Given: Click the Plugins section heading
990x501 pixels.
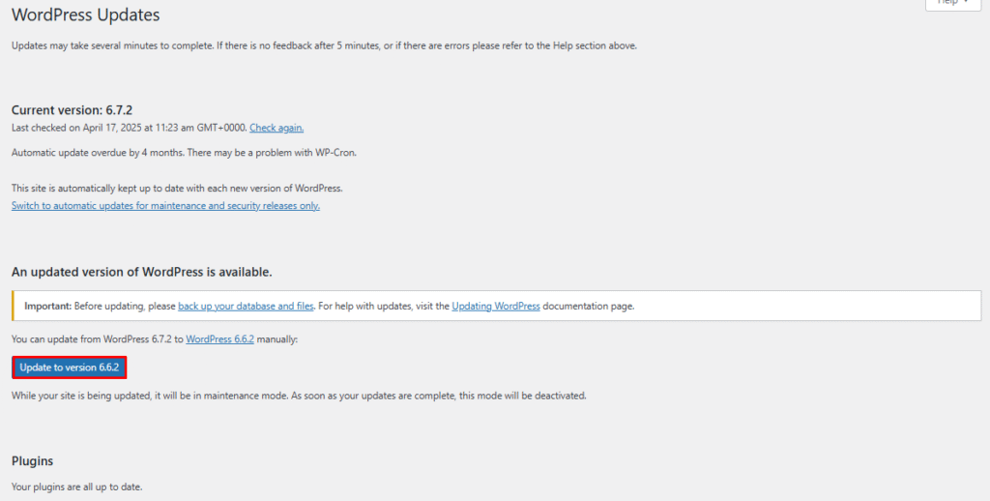Looking at the screenshot, I should (x=32, y=461).
